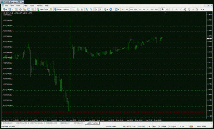The image size is (214, 129).
Task: Expand the Indicators dropdown arrow
Action: coord(108,9)
